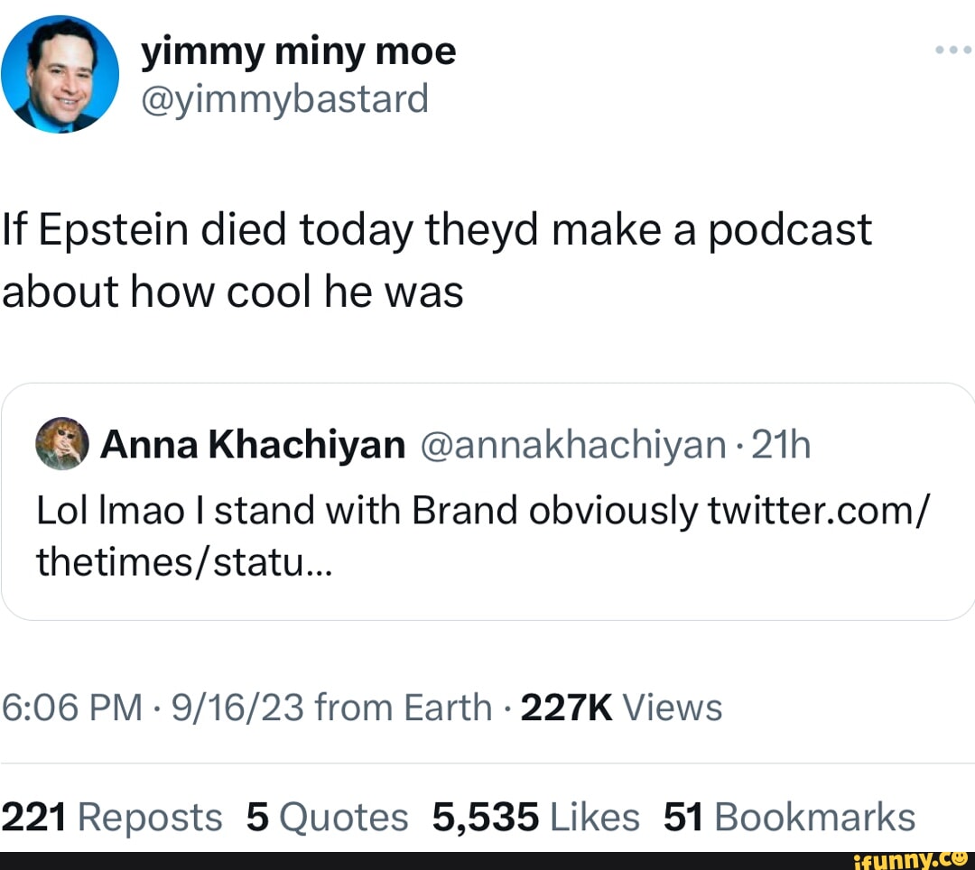Click the @yimmybastard handle
The image size is (975, 870).
[x=284, y=99]
